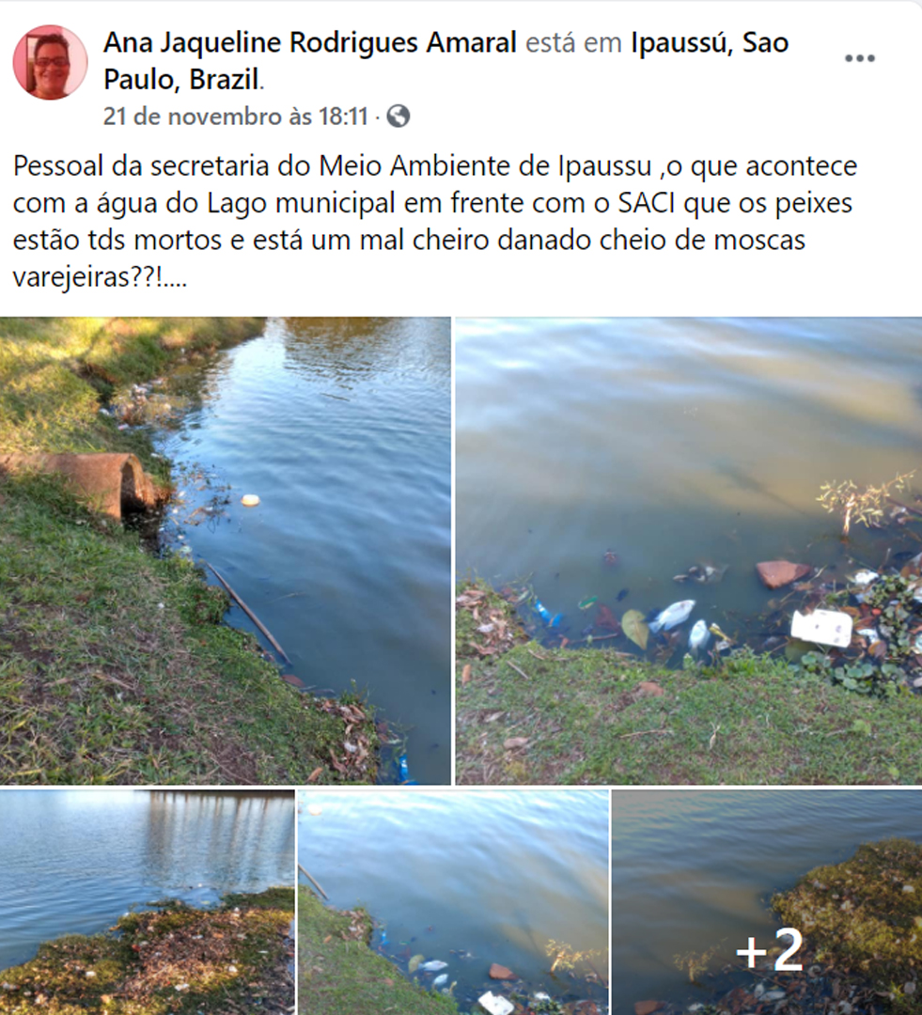View the large photo of dead fish

pyautogui.click(x=689, y=551)
